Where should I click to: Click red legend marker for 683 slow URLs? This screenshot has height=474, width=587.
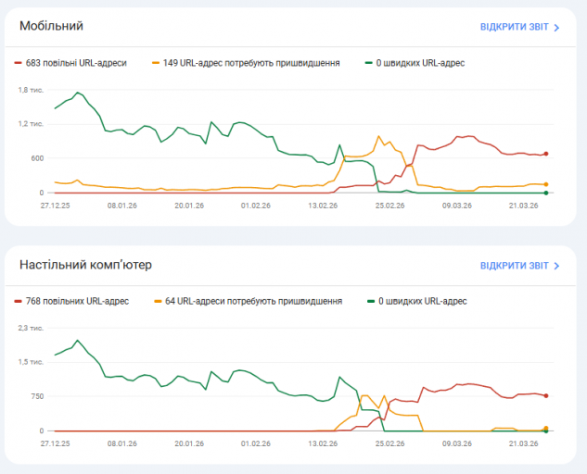point(19,63)
